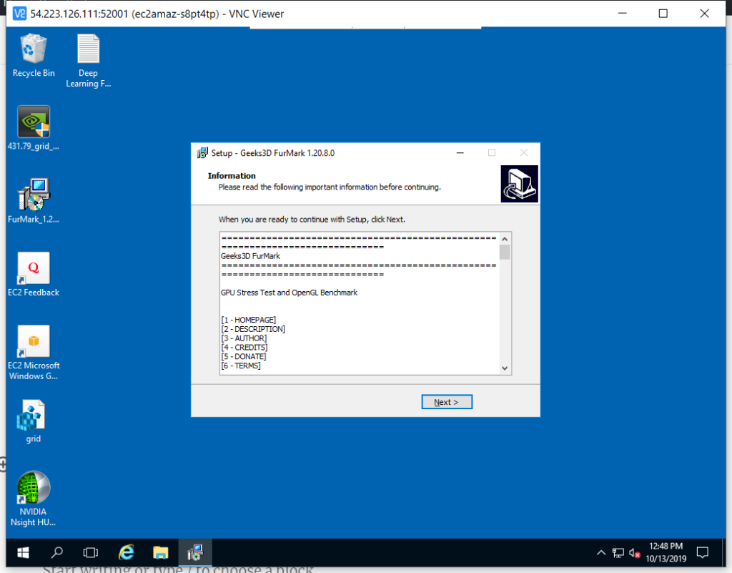Open Task View on the taskbar

click(x=91, y=552)
